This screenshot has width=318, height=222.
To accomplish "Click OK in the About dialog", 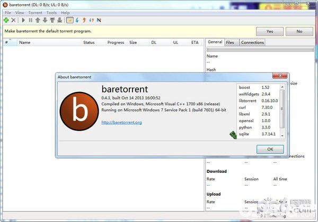I will coord(270,149).
